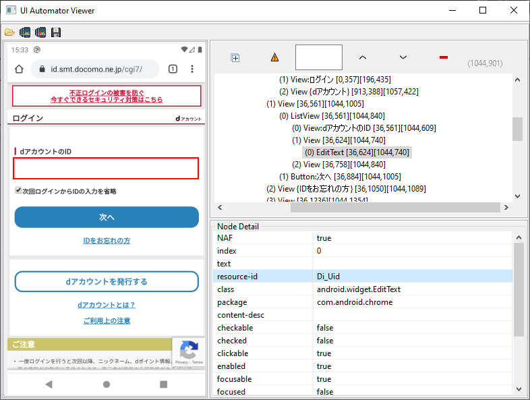Save the dump with the floppy disk icon
Screen dimensions: 530x400
[x=56, y=32]
